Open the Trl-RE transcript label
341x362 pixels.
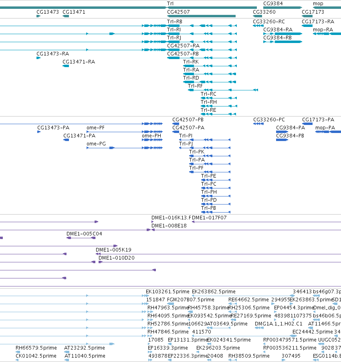click(208, 110)
